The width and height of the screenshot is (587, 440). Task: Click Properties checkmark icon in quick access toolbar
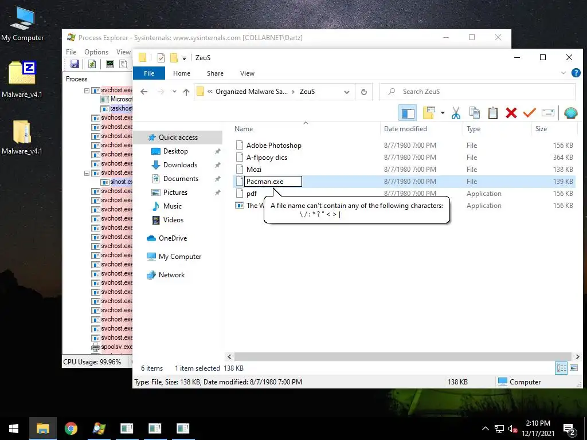coord(161,58)
